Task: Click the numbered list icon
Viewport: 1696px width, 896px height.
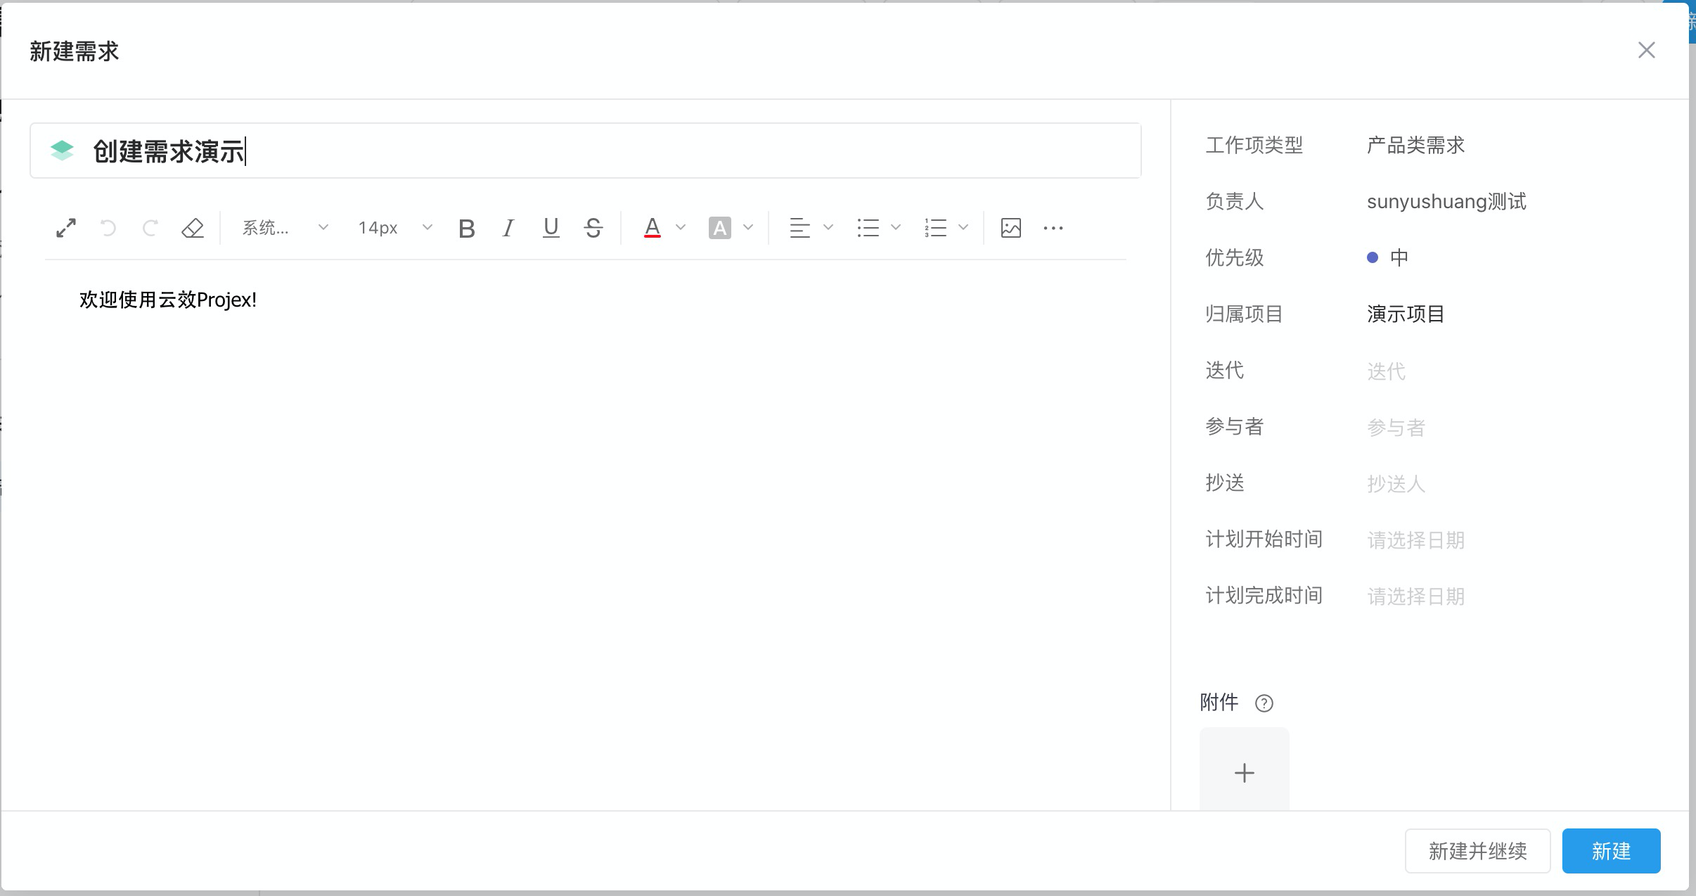Action: point(936,228)
